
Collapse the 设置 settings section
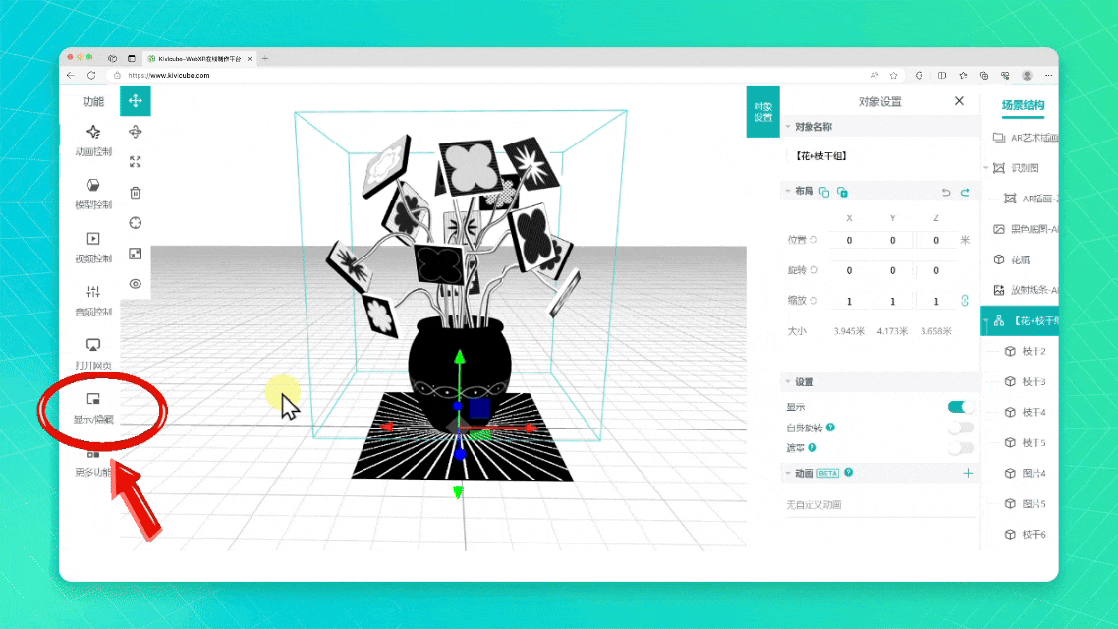point(788,381)
